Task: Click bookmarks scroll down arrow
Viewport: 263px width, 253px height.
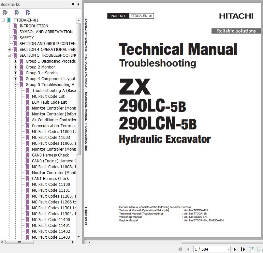Action: pyautogui.click(x=78, y=237)
